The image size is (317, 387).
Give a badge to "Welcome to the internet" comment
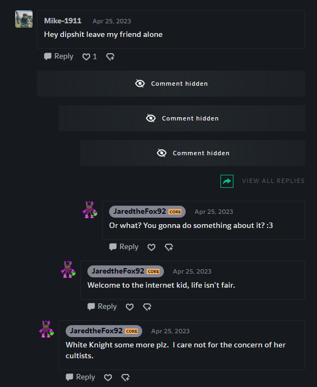(x=147, y=307)
